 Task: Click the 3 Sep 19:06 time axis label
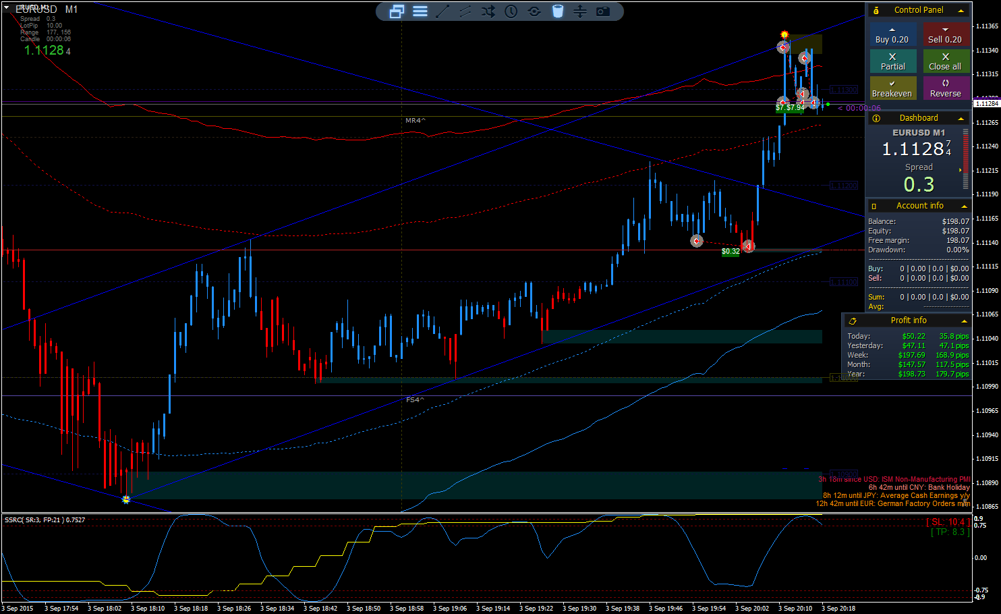[450, 608]
